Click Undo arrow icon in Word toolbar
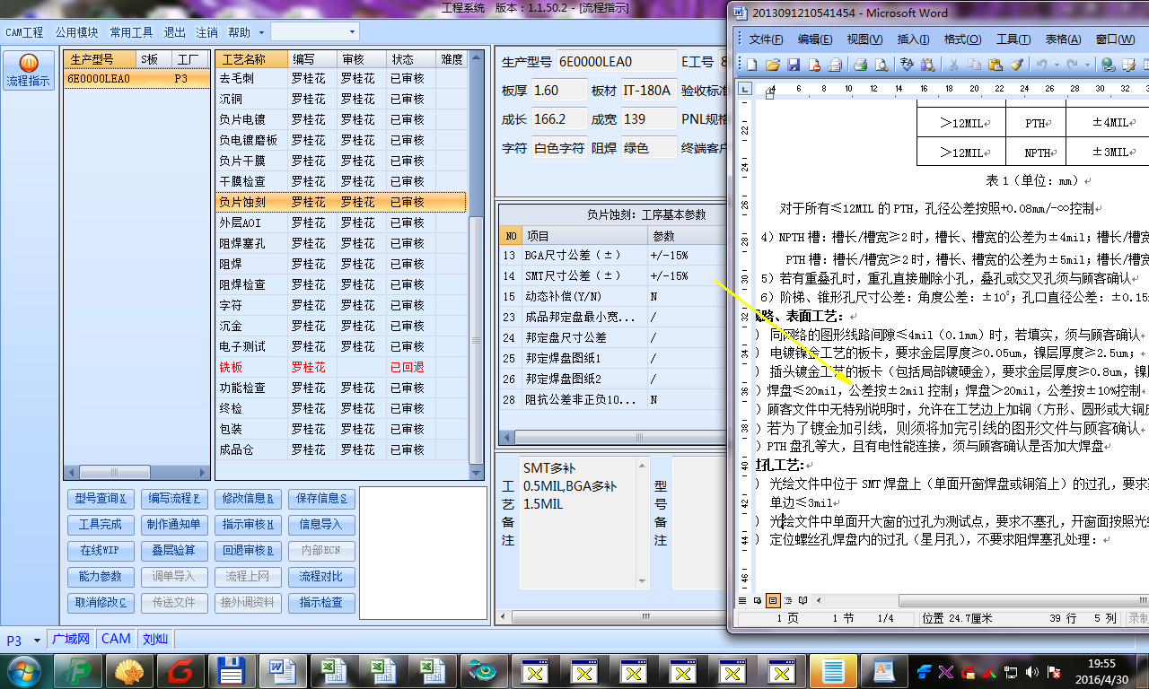 coord(1040,65)
